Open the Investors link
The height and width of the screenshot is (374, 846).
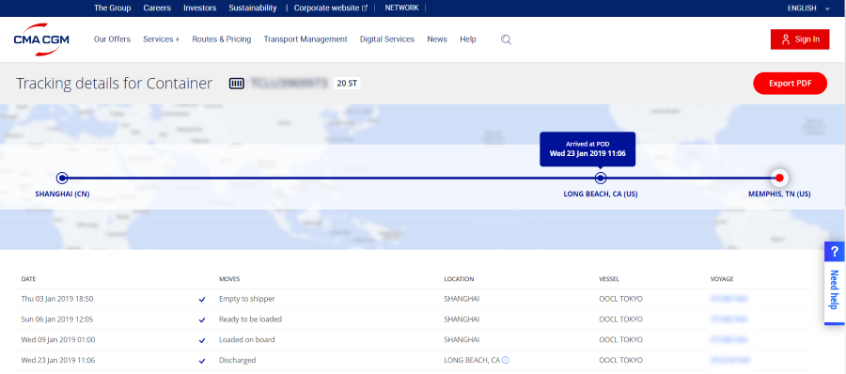pyautogui.click(x=199, y=8)
